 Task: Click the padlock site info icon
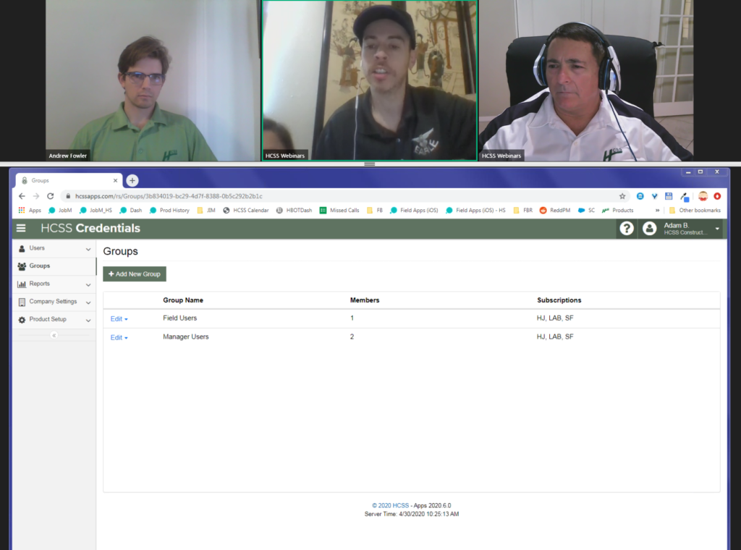(x=68, y=196)
